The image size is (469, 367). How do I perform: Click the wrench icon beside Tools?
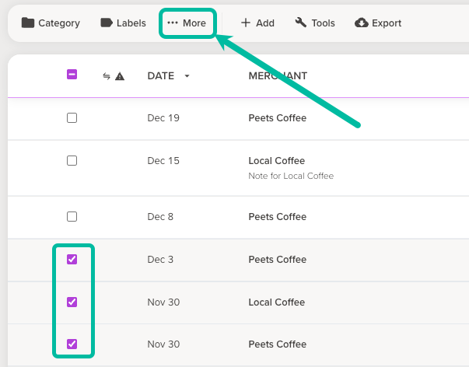pos(301,23)
